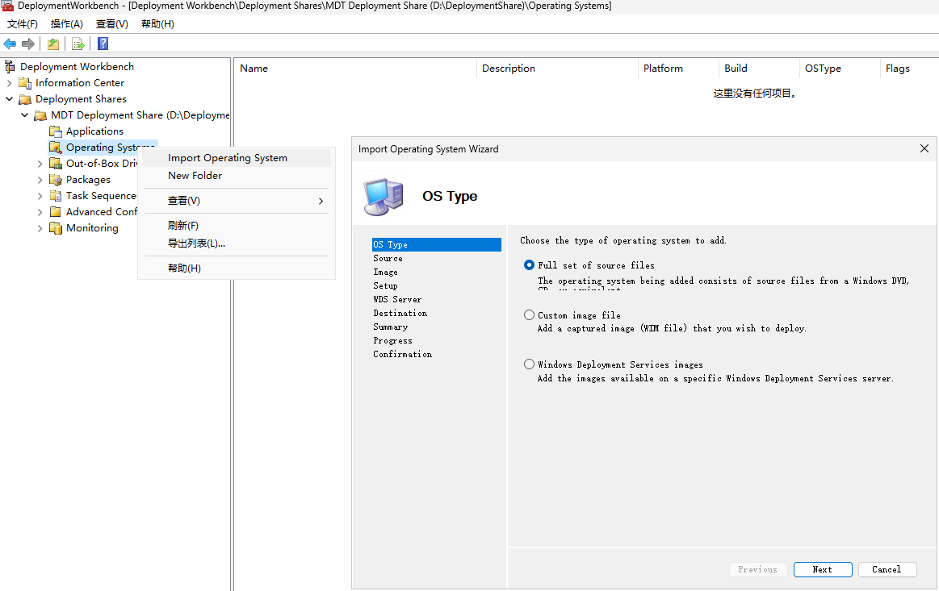The height and width of the screenshot is (591, 939).
Task: Click the Monitoring node icon
Action: 56,227
